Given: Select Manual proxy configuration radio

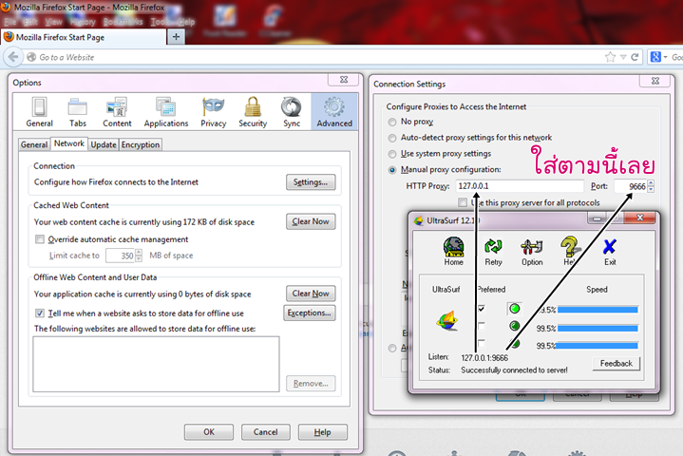Looking at the screenshot, I should [x=392, y=170].
